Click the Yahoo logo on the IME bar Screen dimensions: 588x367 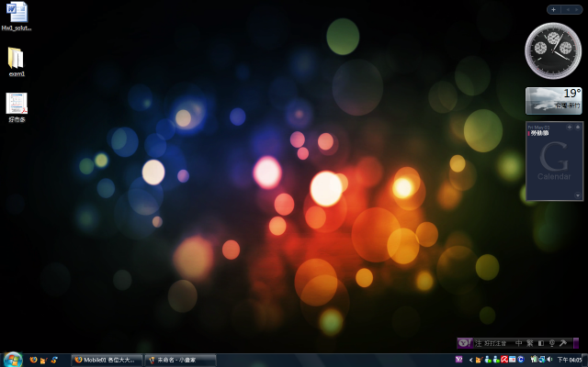(x=465, y=343)
